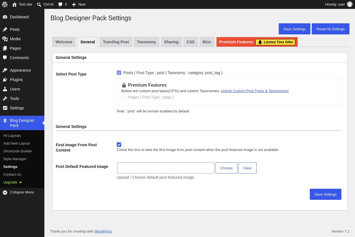Click the user avatar icon
Screen dimensions: 355x237
[x=350, y=4]
